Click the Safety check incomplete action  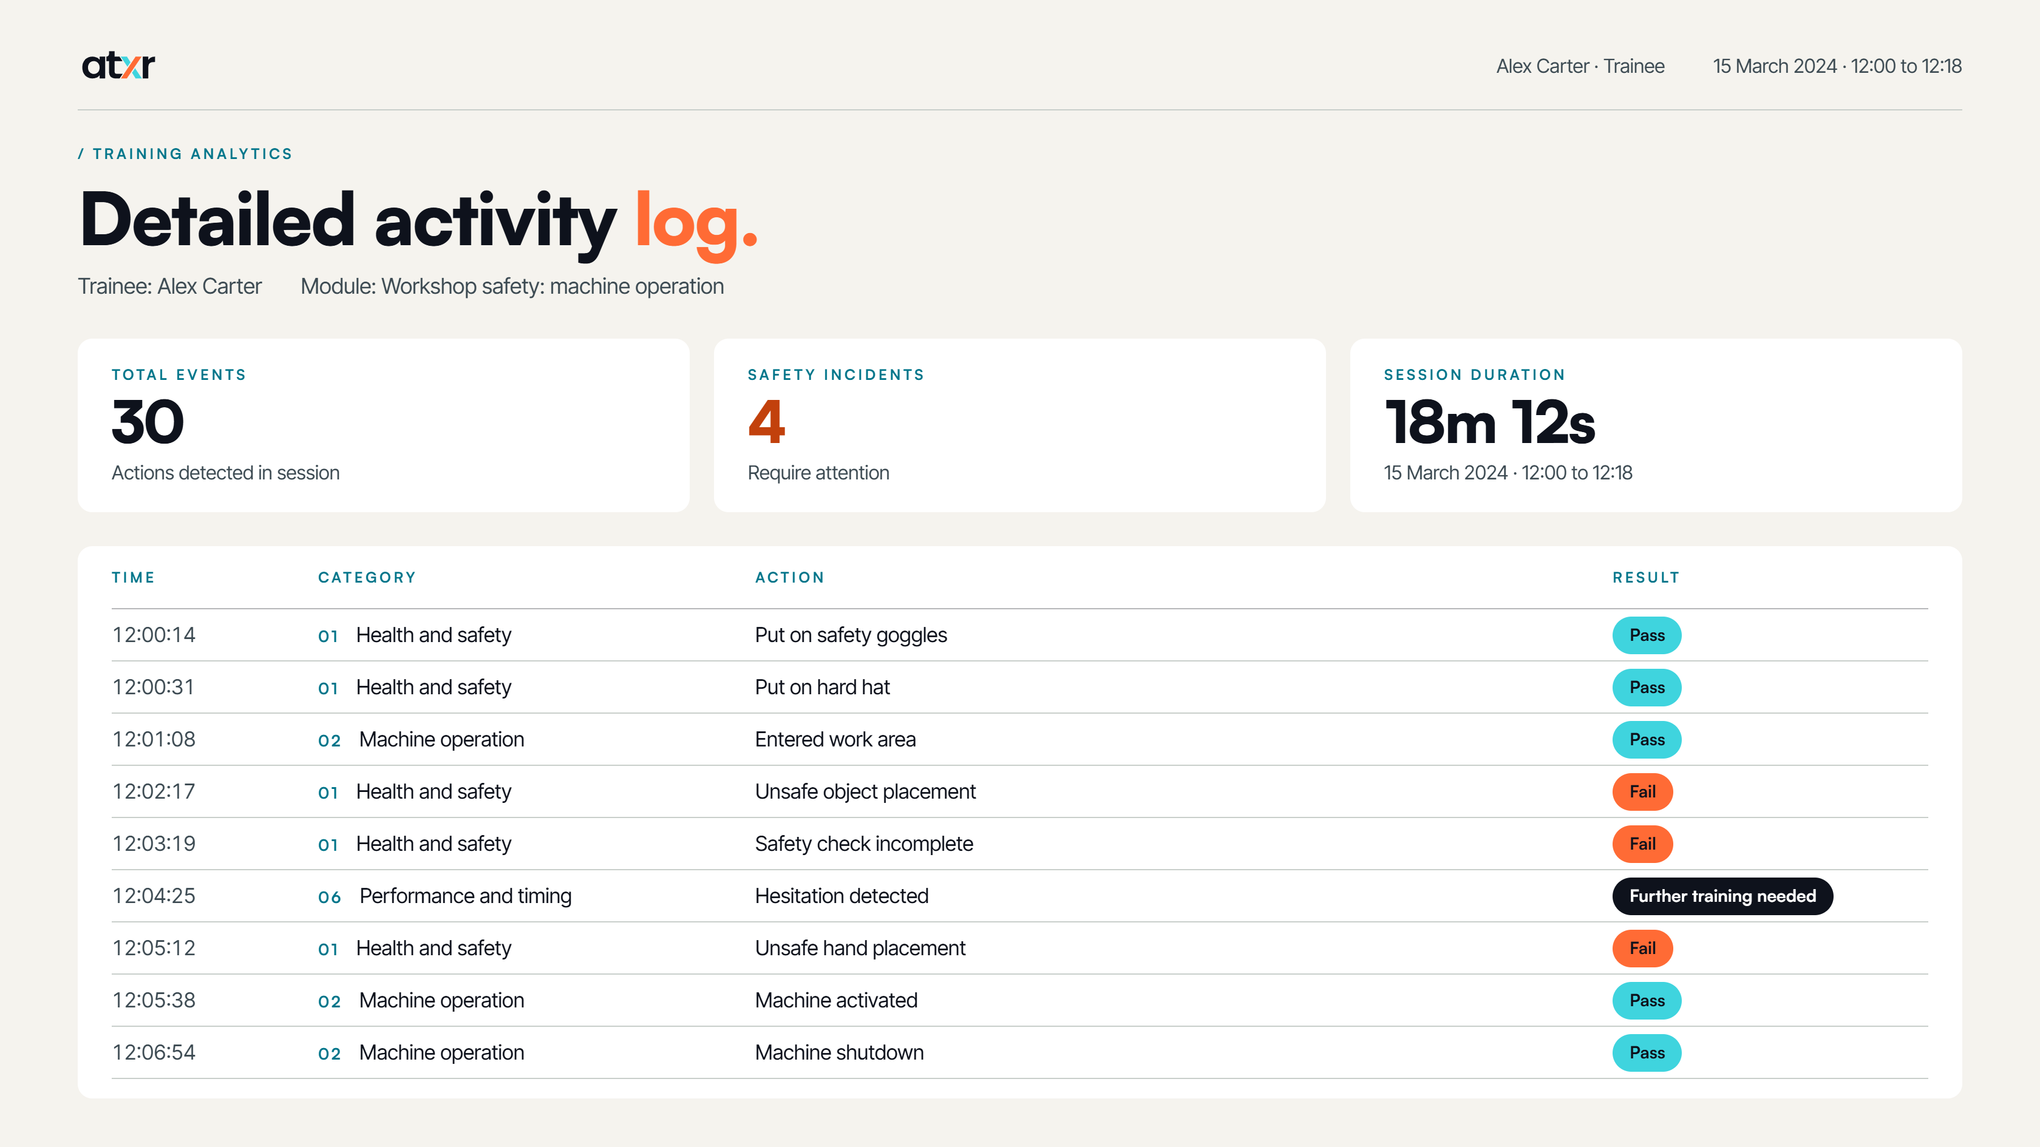[863, 844]
